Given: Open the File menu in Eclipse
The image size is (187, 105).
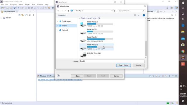Looking at the screenshot, I should [x=2, y=4].
